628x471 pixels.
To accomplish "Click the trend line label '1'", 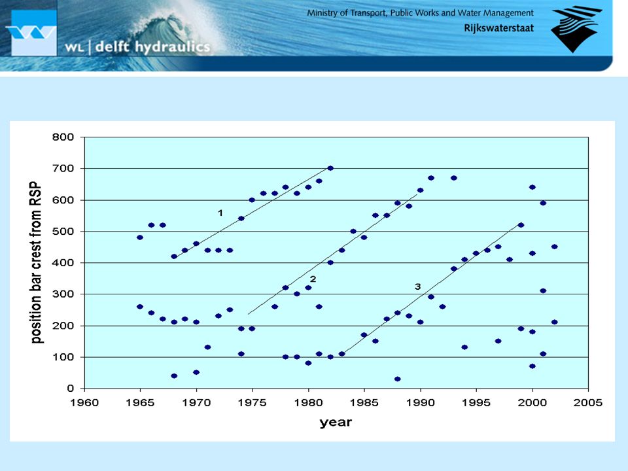I will (220, 213).
